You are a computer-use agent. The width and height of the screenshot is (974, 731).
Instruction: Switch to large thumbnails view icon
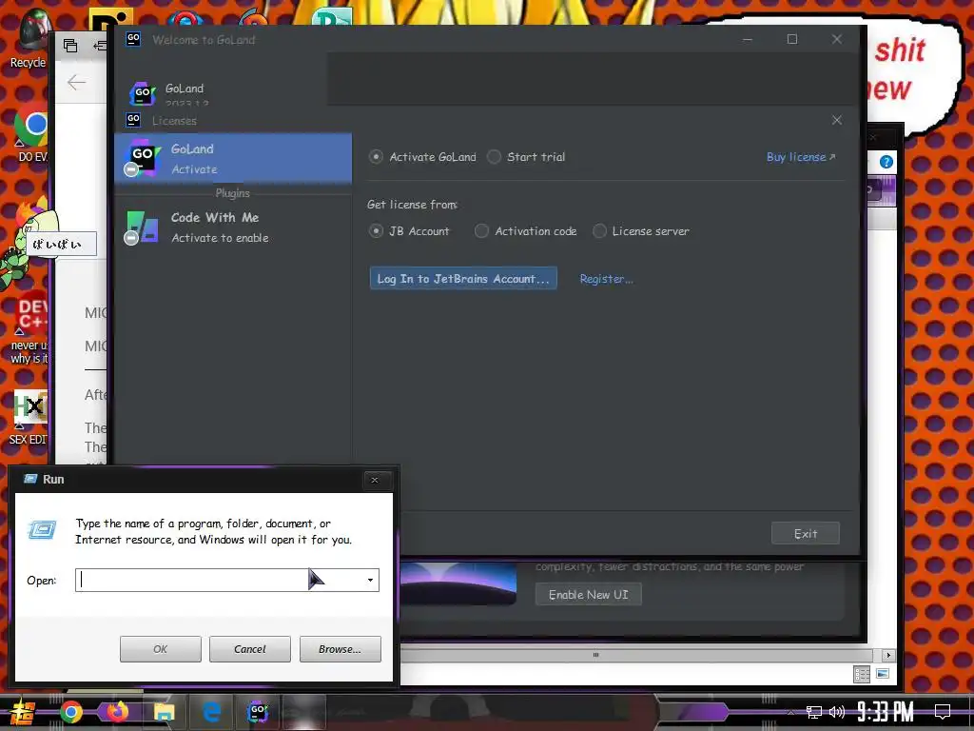(883, 674)
